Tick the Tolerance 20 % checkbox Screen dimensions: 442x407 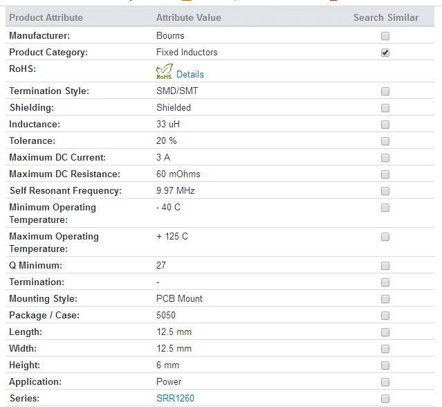click(385, 141)
